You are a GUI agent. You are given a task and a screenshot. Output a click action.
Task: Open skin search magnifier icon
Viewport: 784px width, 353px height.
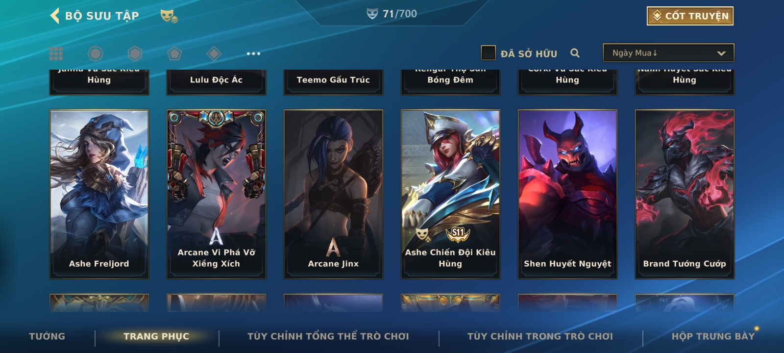tap(575, 53)
